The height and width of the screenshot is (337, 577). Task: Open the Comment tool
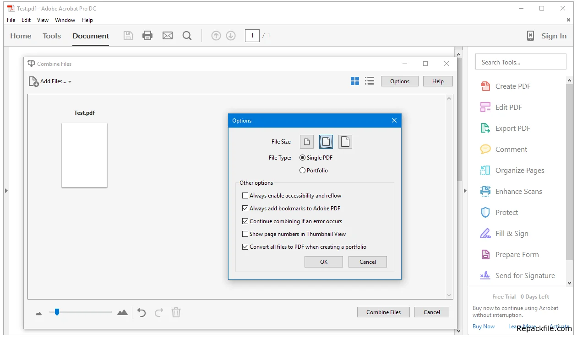tap(503, 149)
